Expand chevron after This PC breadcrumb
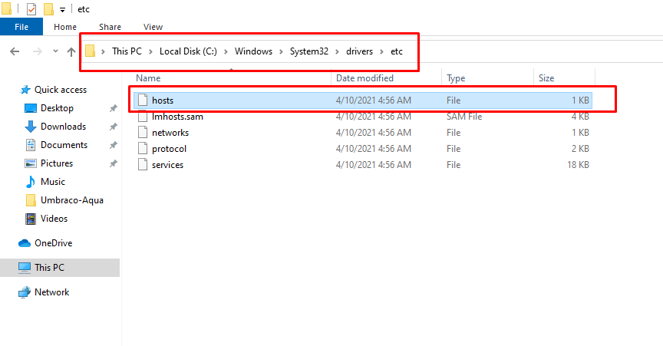Viewport: 663px width, 346px height. [x=150, y=51]
